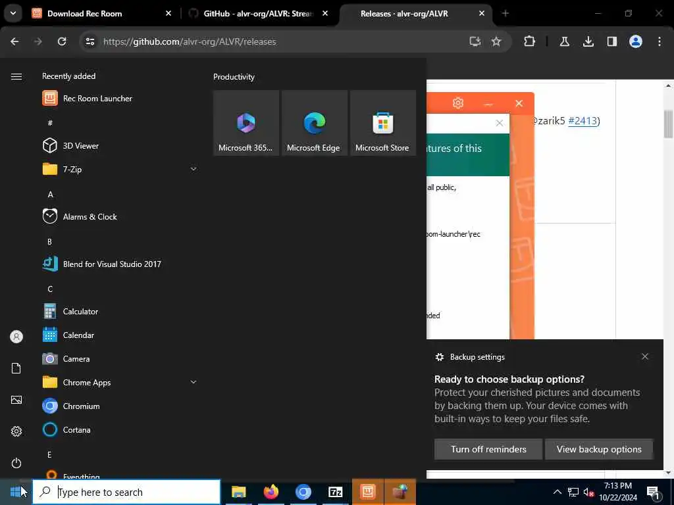
Task: Install app icon in address bar
Action: (x=475, y=41)
